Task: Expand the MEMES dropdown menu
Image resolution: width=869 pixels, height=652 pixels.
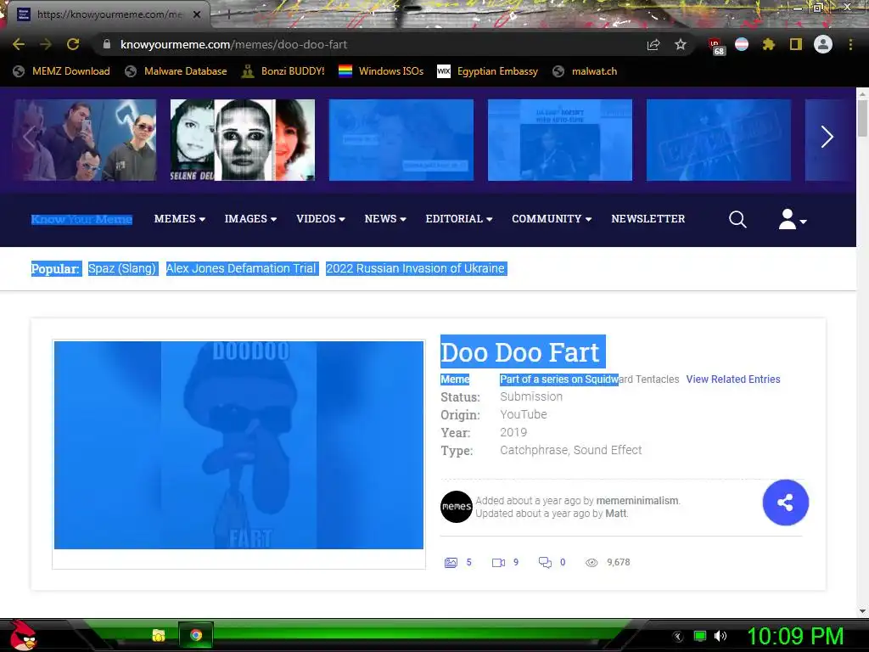Action: pos(180,219)
